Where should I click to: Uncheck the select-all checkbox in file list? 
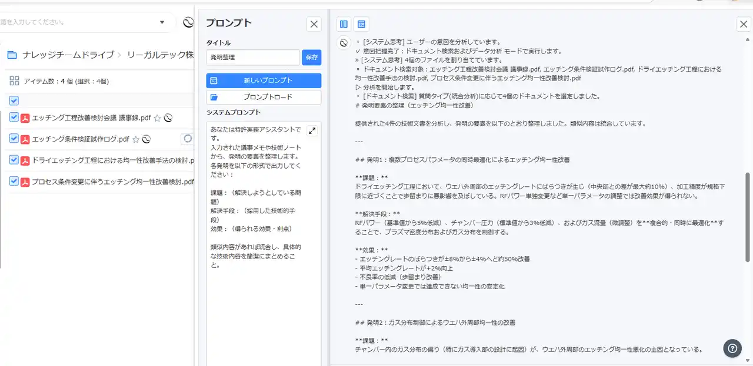point(14,100)
